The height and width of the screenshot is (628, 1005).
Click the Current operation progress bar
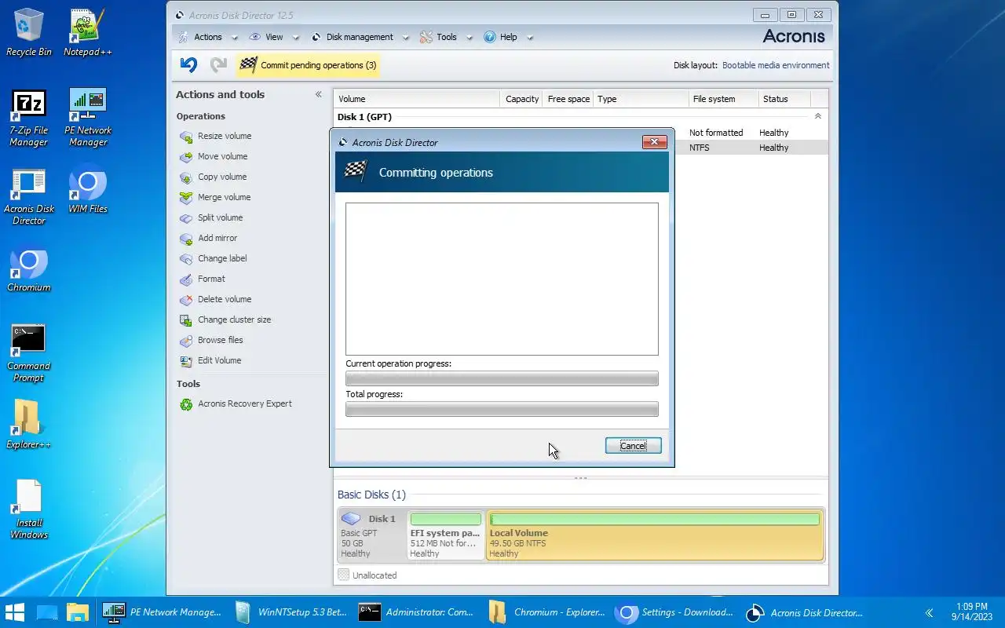click(x=502, y=378)
